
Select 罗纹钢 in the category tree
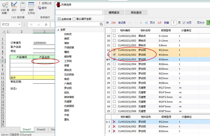coord(67,88)
